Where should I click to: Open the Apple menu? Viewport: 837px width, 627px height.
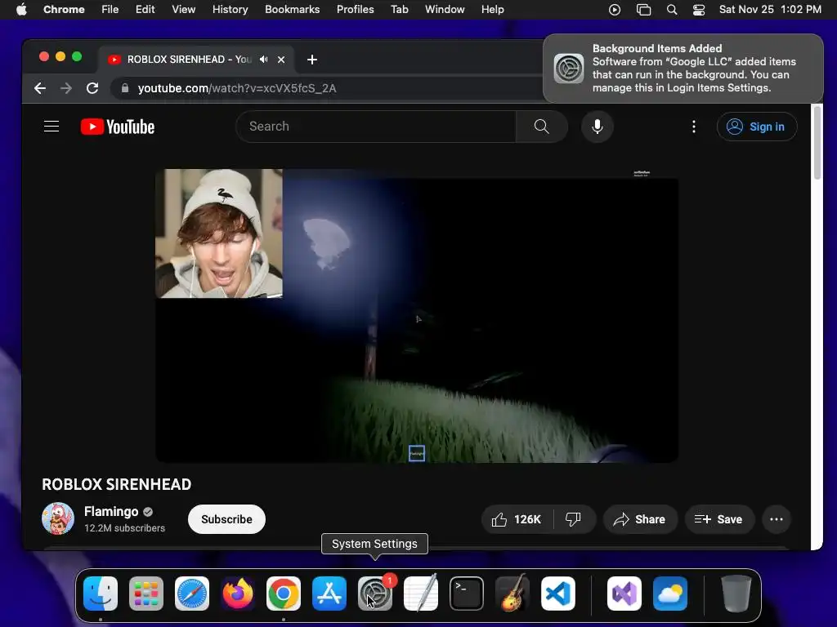pyautogui.click(x=21, y=10)
